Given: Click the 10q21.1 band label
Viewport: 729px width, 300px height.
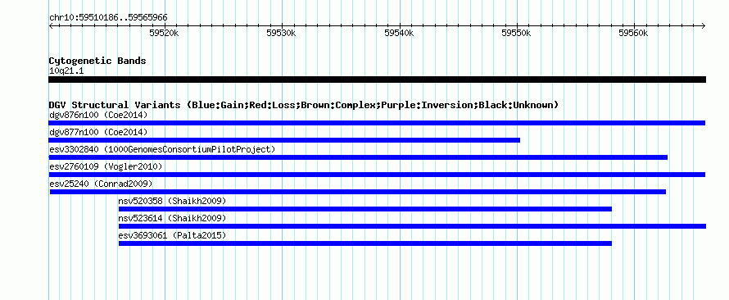Looking at the screenshot, I should pos(66,71).
